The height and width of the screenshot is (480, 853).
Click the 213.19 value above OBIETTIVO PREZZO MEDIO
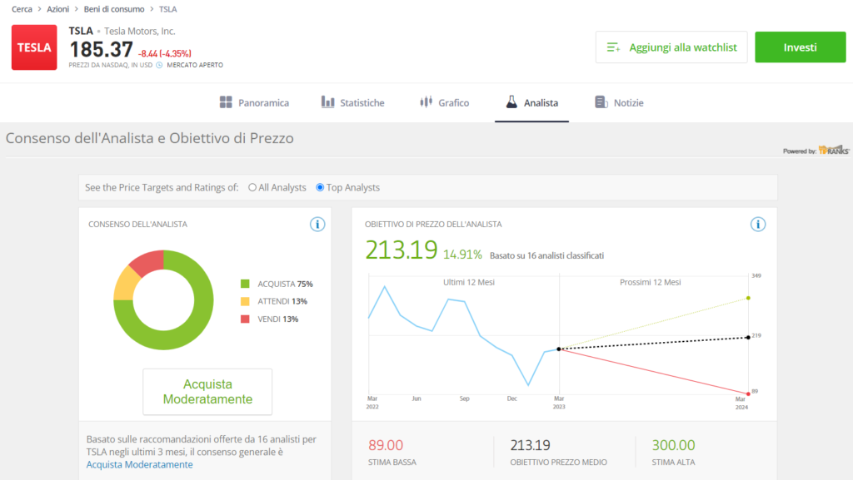pyautogui.click(x=530, y=445)
